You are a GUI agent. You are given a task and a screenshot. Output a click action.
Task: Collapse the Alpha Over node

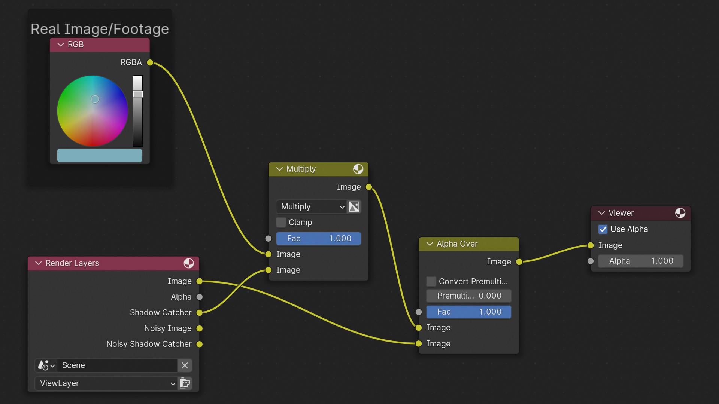(x=430, y=244)
